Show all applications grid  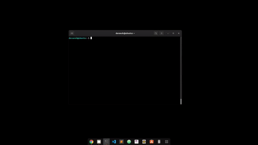[x=166, y=141]
